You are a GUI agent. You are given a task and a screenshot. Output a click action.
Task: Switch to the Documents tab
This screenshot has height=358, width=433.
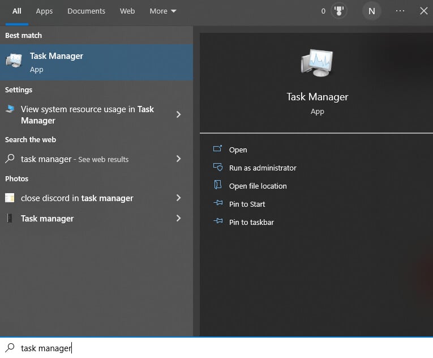pos(86,11)
